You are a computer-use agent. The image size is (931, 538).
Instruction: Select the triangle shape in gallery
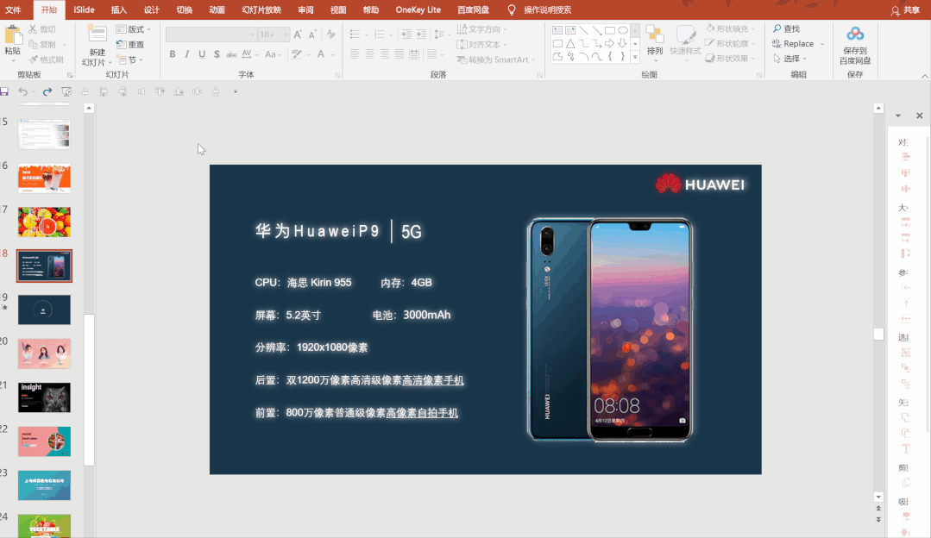[570, 43]
